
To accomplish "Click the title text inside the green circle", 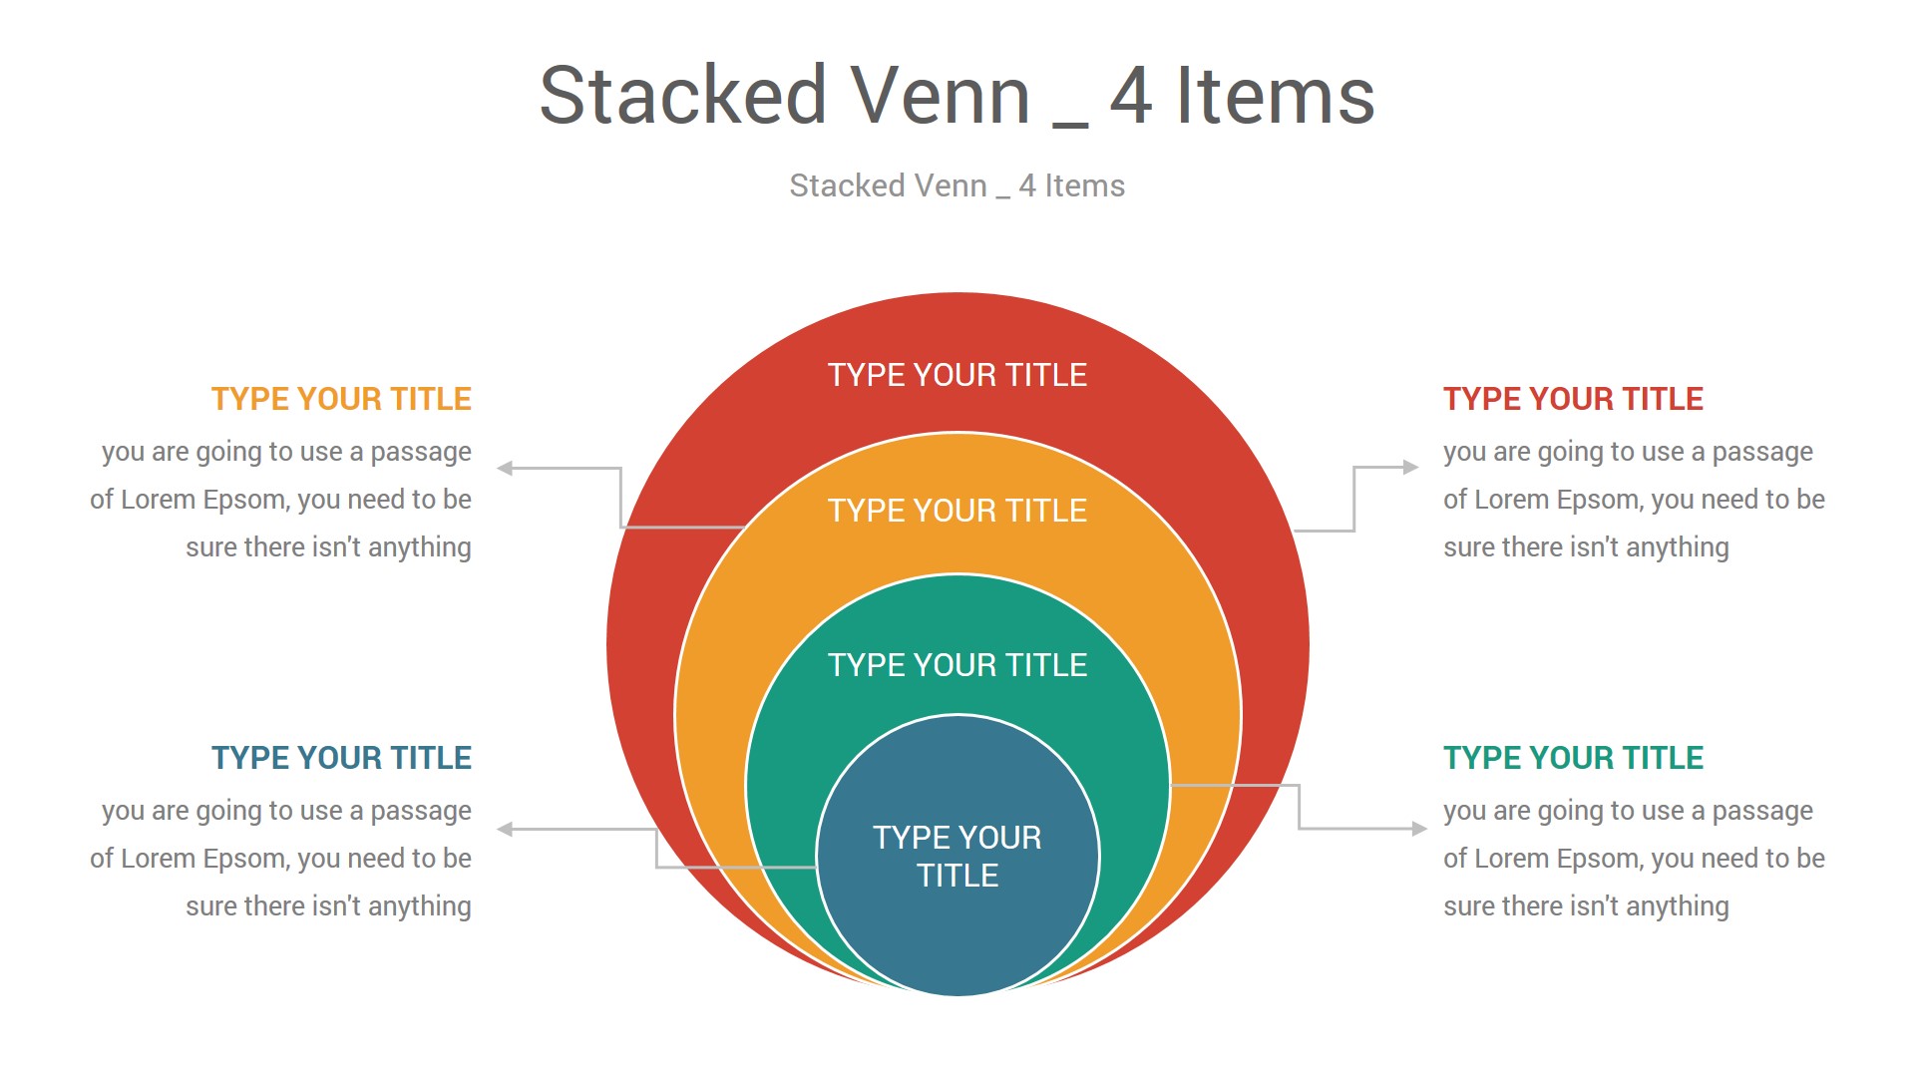I will [x=957, y=665].
